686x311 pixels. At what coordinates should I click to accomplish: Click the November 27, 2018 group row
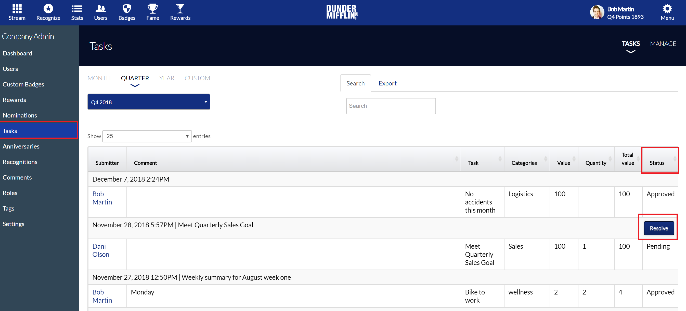pos(383,277)
